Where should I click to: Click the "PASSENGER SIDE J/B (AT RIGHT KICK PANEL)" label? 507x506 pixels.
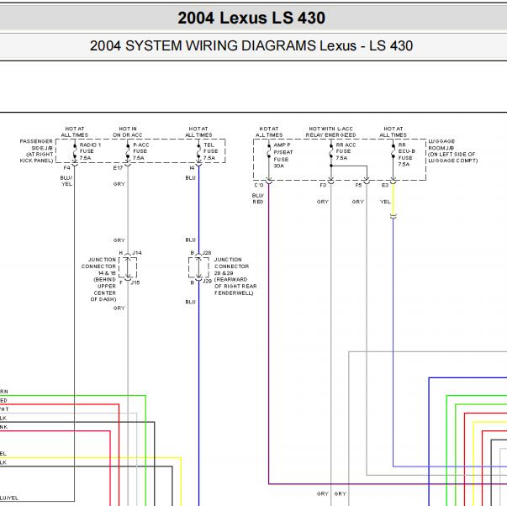tap(36, 151)
